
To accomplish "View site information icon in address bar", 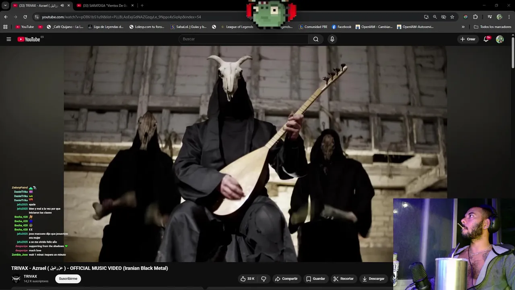I will (37, 17).
